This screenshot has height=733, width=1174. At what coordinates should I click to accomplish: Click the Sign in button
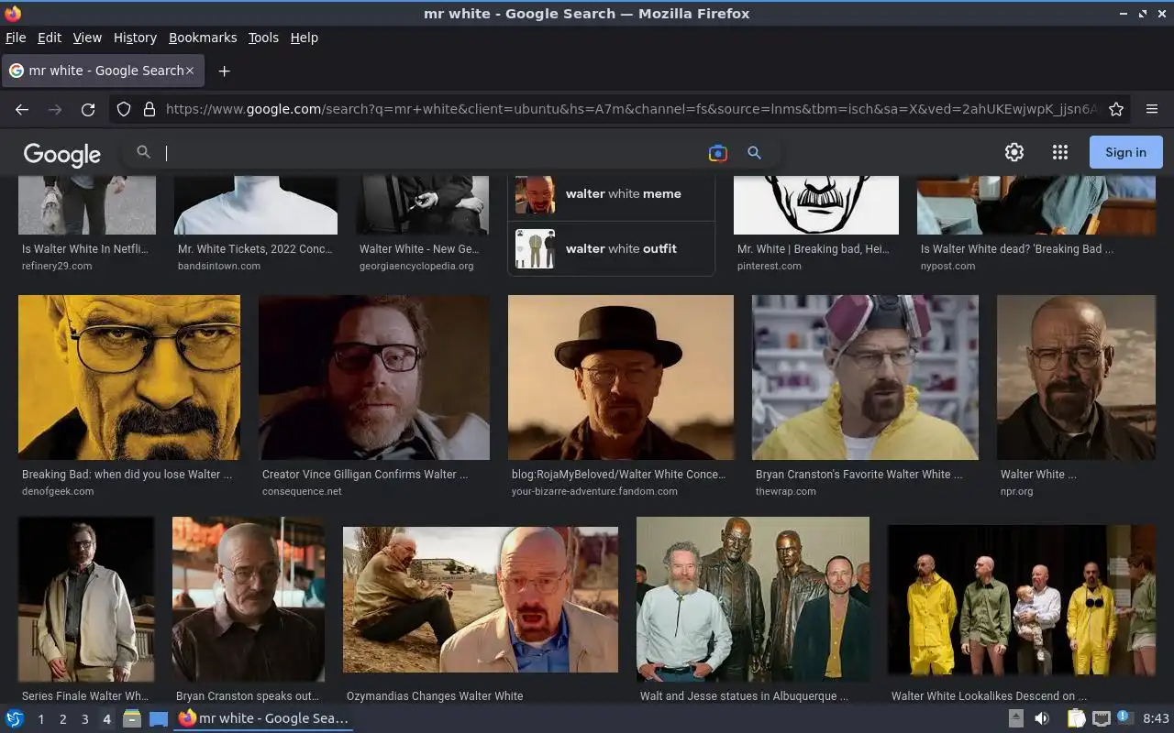coord(1125,152)
